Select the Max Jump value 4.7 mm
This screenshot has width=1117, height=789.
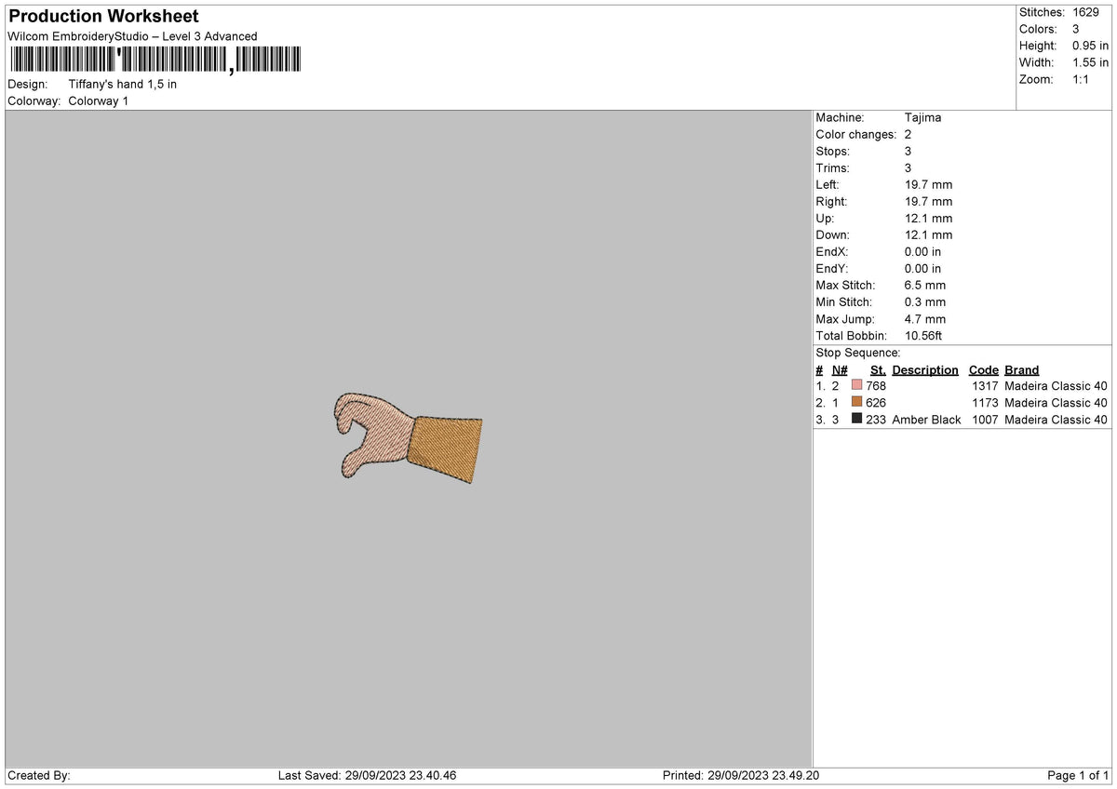point(924,319)
